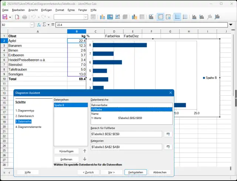Click shrink icon beside Kategorien field
Screen dimensions: 237x181
(168, 147)
